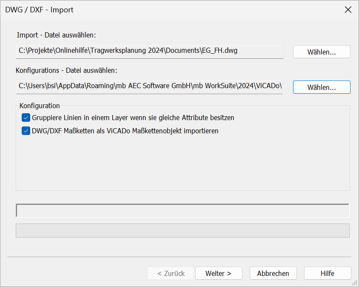This screenshot has height=287, width=359.
Task: Focus the configuration file path field
Action: (x=149, y=87)
